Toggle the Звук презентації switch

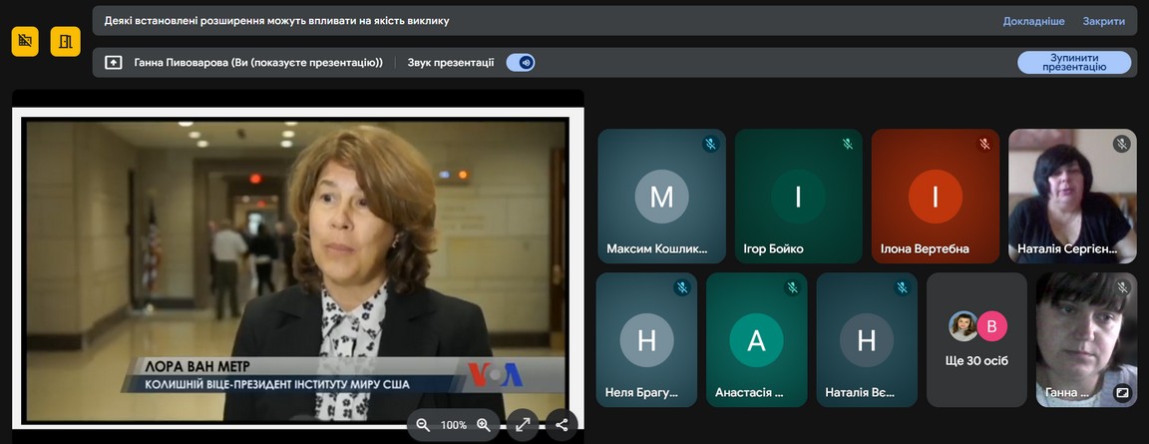coord(521,63)
